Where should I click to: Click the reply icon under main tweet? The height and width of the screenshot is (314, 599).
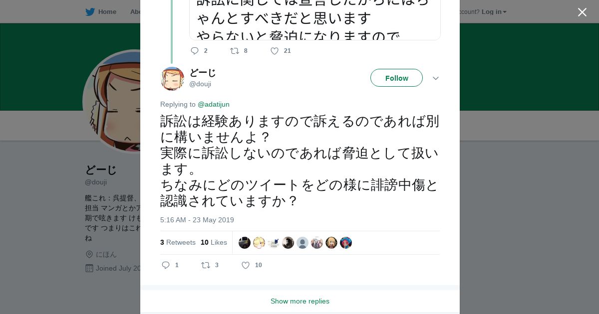[x=166, y=265]
